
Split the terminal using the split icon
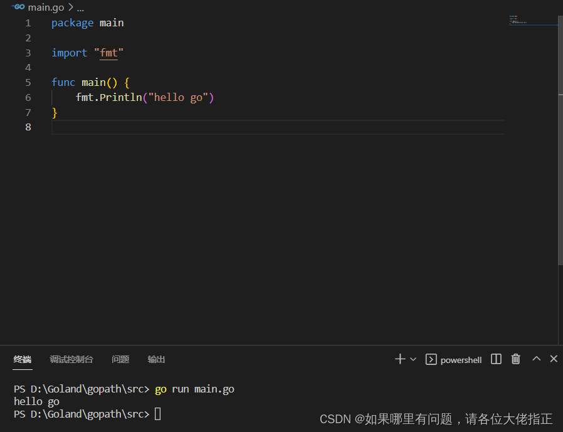click(495, 359)
